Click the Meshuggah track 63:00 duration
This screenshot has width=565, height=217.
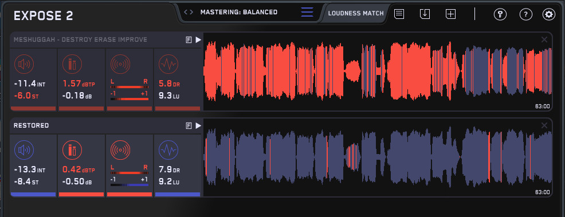[x=542, y=106]
